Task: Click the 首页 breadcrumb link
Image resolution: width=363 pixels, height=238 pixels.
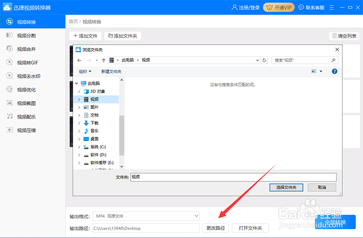Action: click(x=74, y=22)
